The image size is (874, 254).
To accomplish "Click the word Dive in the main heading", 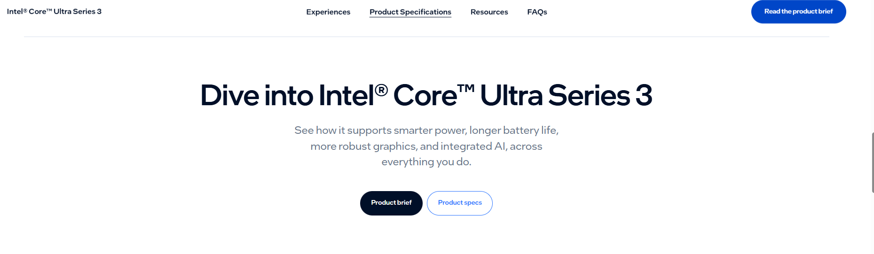I will click(x=229, y=95).
